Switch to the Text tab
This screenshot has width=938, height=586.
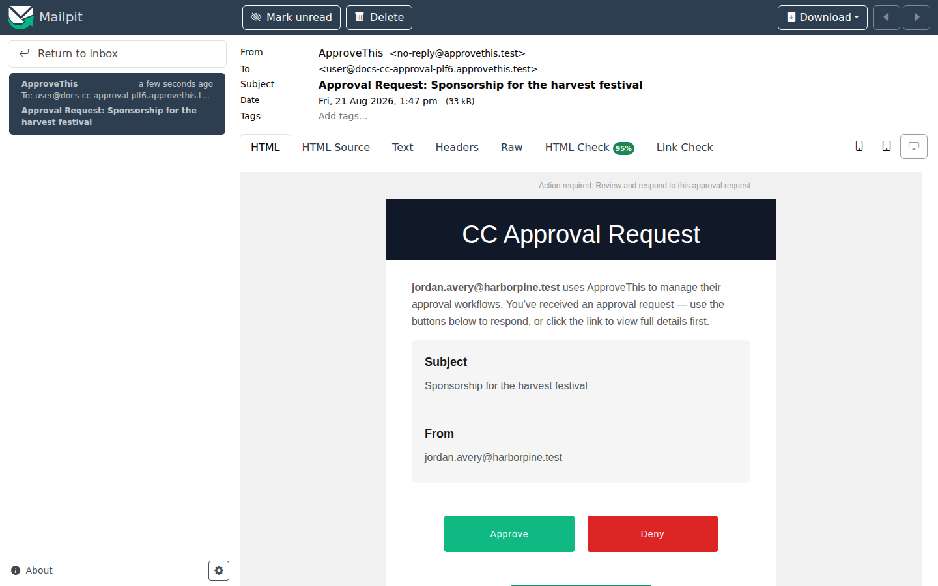point(403,148)
